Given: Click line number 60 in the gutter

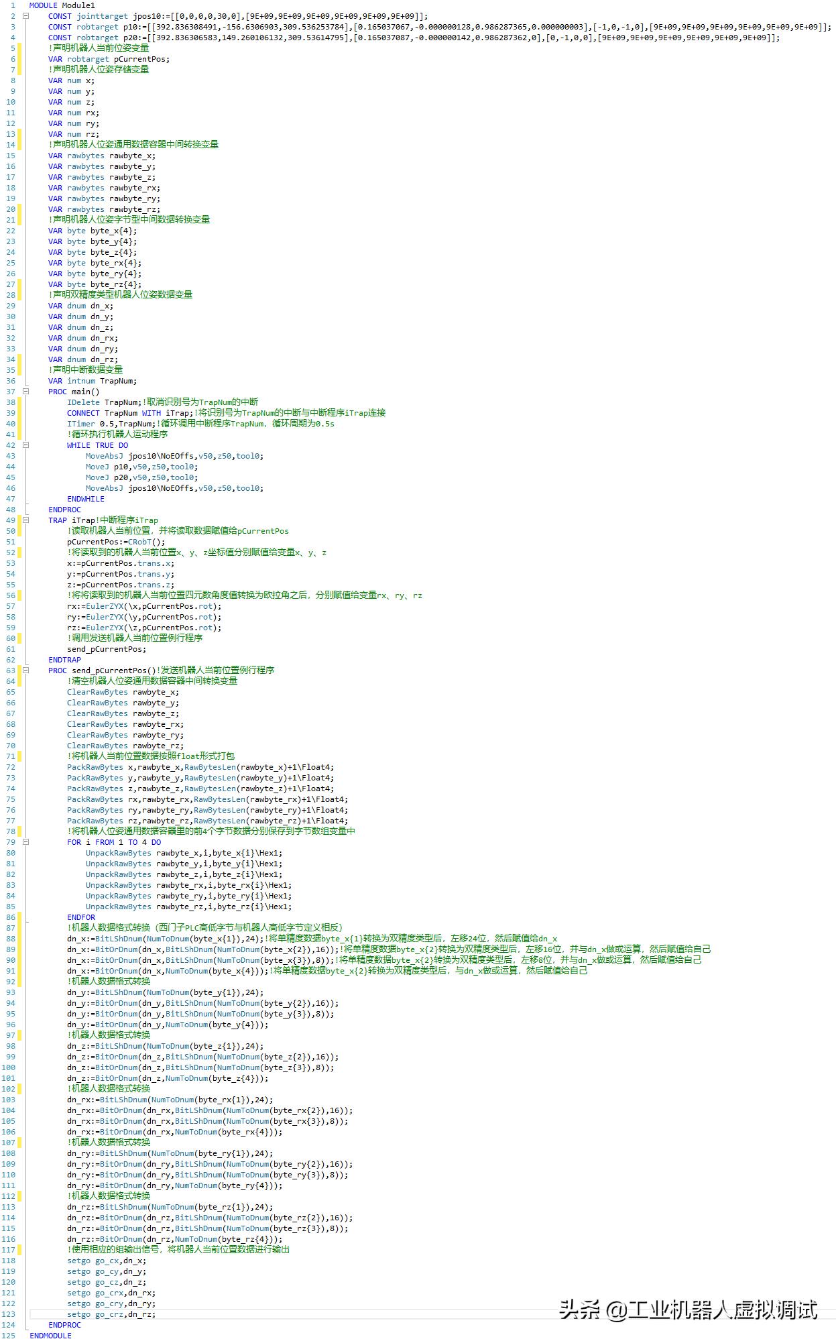Looking at the screenshot, I should tap(11, 638).
